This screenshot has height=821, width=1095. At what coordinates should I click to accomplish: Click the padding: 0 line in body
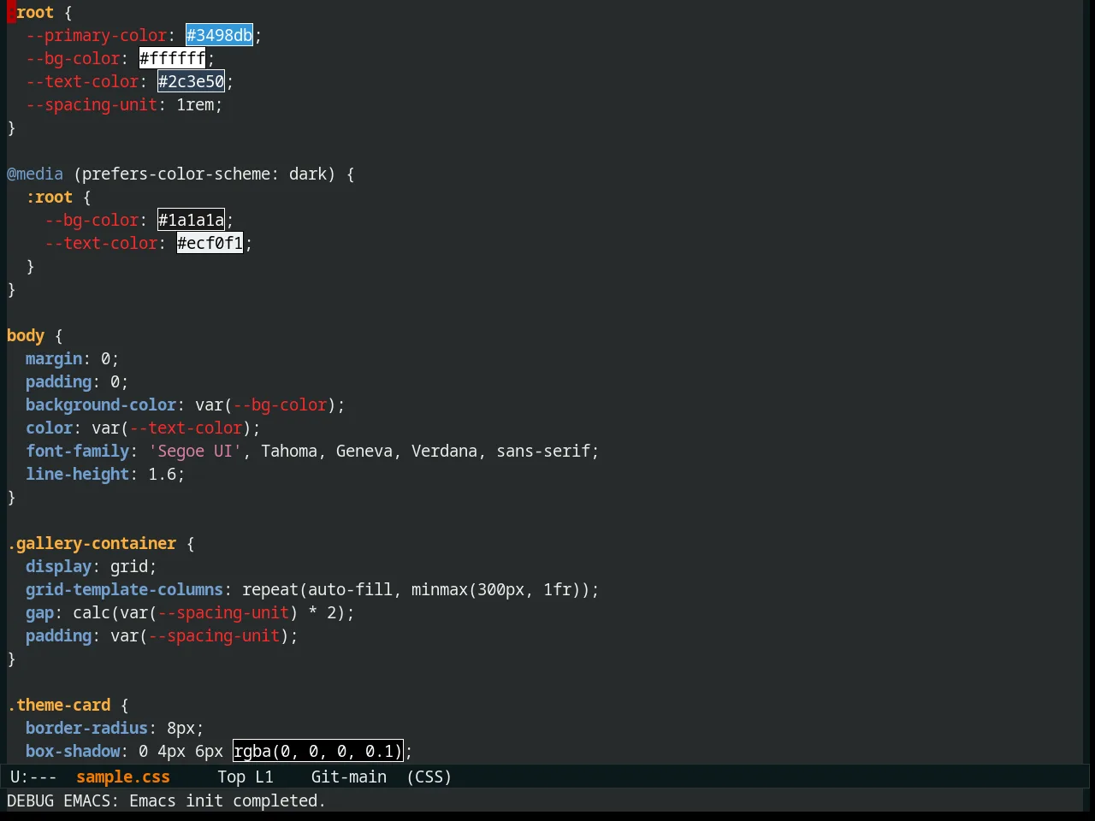pyautogui.click(x=77, y=381)
